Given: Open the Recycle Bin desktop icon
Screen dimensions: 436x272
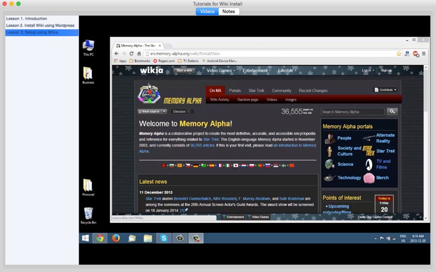Looking at the screenshot, I should [x=88, y=215].
